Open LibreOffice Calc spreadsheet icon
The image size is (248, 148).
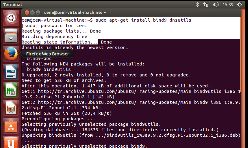coord(11,90)
